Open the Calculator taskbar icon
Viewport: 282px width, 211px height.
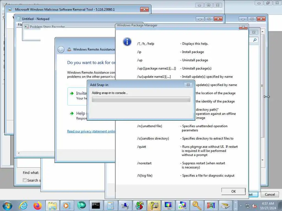[110, 206]
